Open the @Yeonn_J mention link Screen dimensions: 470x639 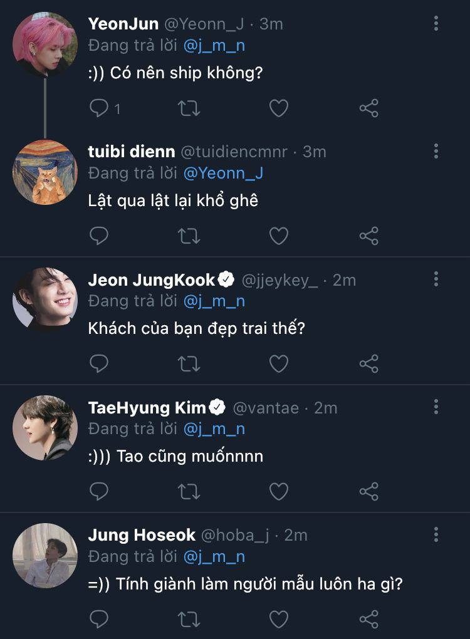click(x=223, y=173)
